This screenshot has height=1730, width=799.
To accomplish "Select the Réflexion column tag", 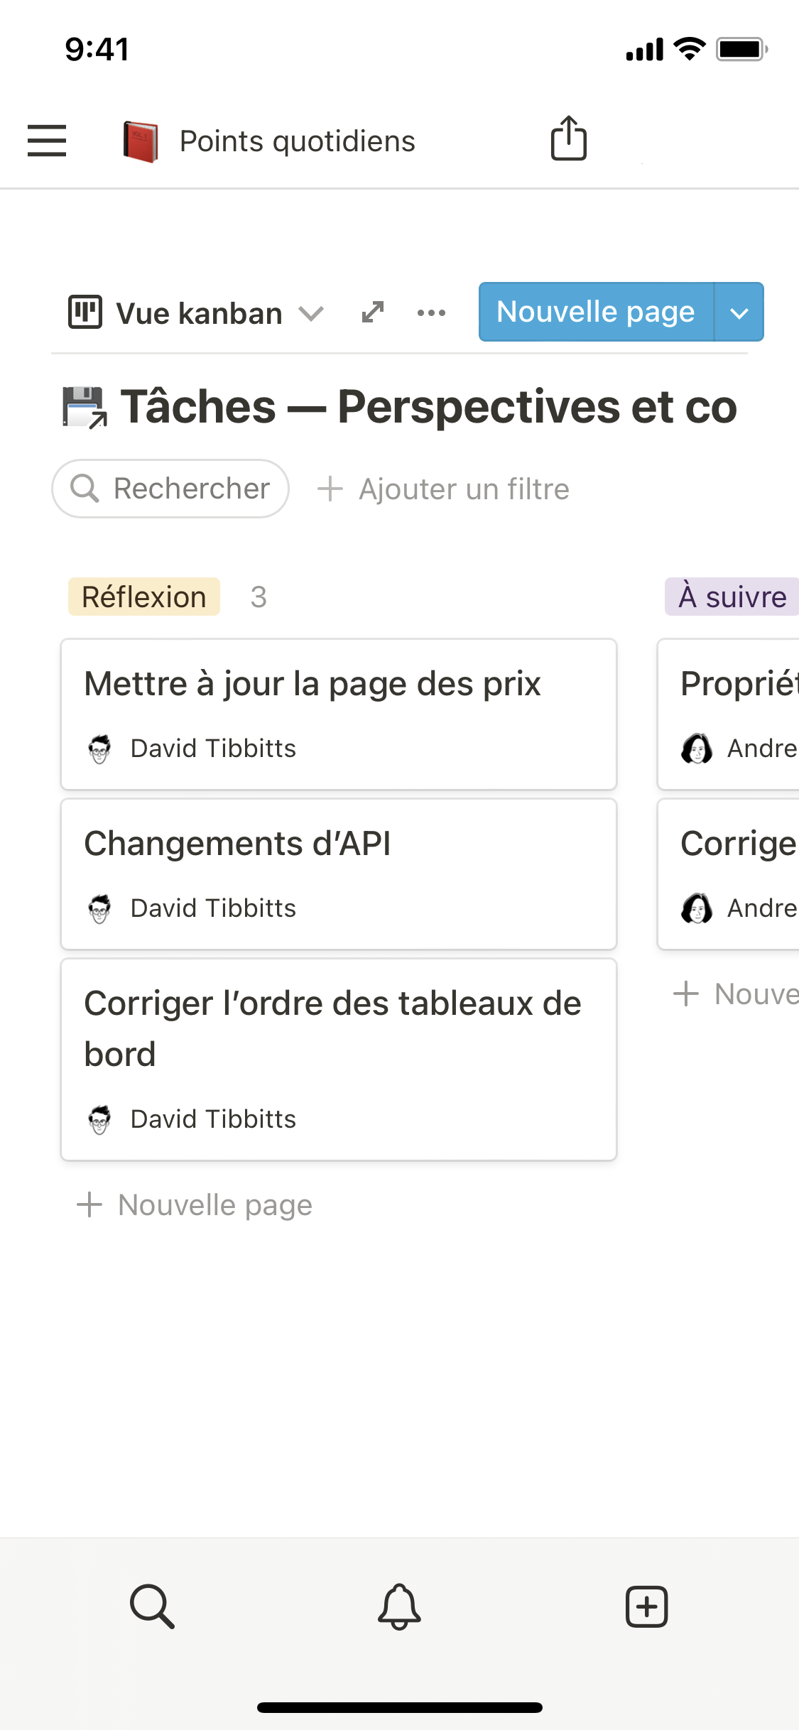I will 144,597.
